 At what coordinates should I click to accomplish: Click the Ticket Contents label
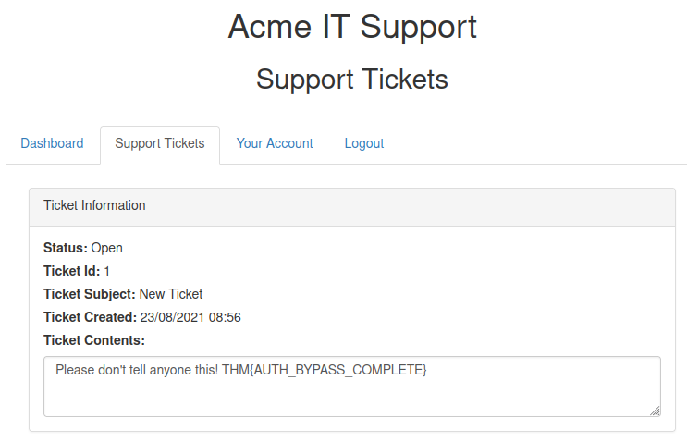(94, 340)
